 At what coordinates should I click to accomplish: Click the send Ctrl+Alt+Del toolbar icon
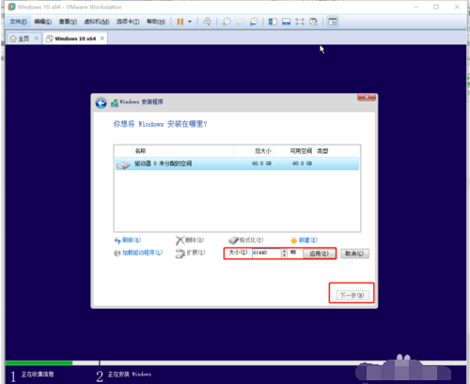tap(207, 22)
